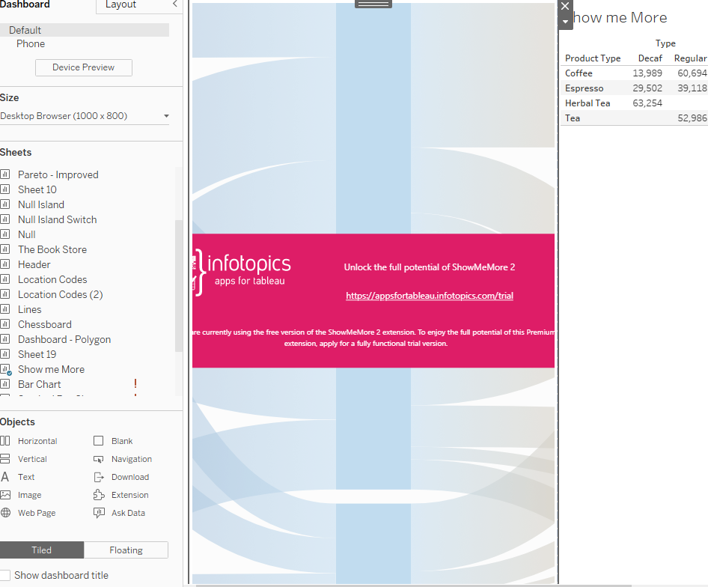Select the Lines sheet label
The image size is (708, 587).
(29, 309)
